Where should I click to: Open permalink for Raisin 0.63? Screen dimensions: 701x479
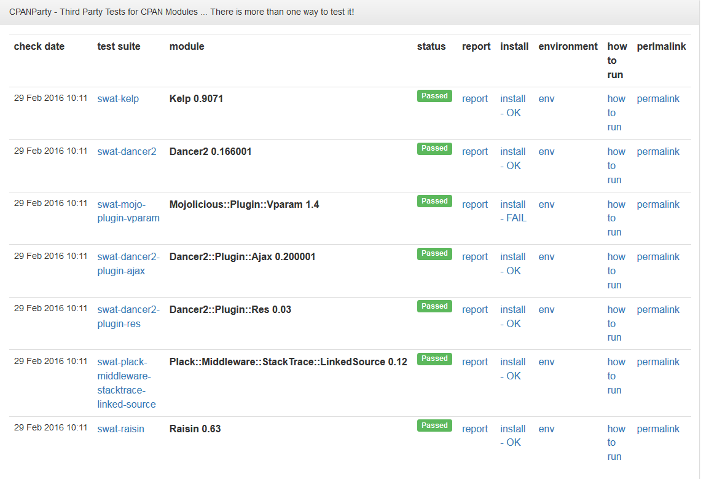click(658, 429)
